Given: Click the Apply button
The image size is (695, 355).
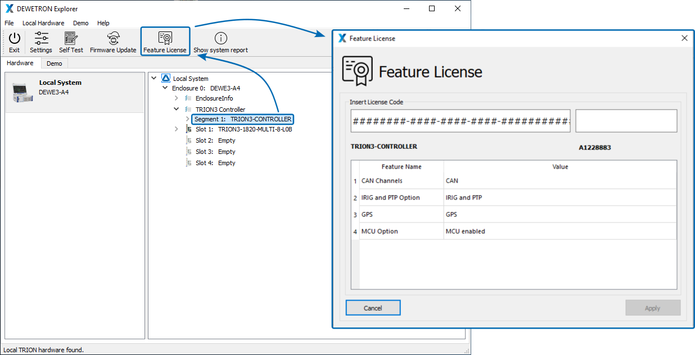Looking at the screenshot, I should pyautogui.click(x=653, y=308).
